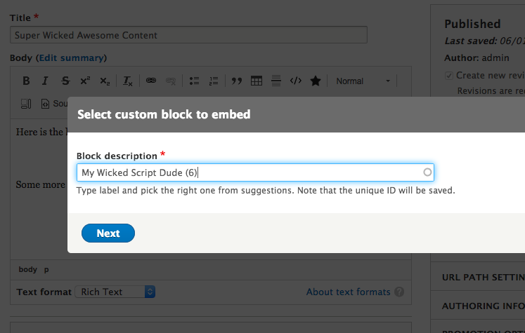Open About text formats link
Image resolution: width=525 pixels, height=333 pixels.
coord(348,292)
